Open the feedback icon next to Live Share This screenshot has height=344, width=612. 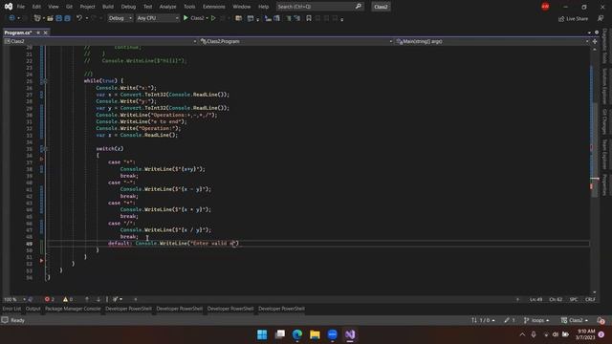(601, 18)
